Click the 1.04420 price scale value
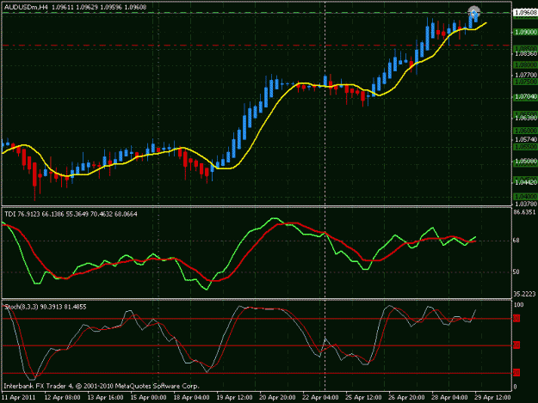This screenshot has height=403, width=538. 525,182
